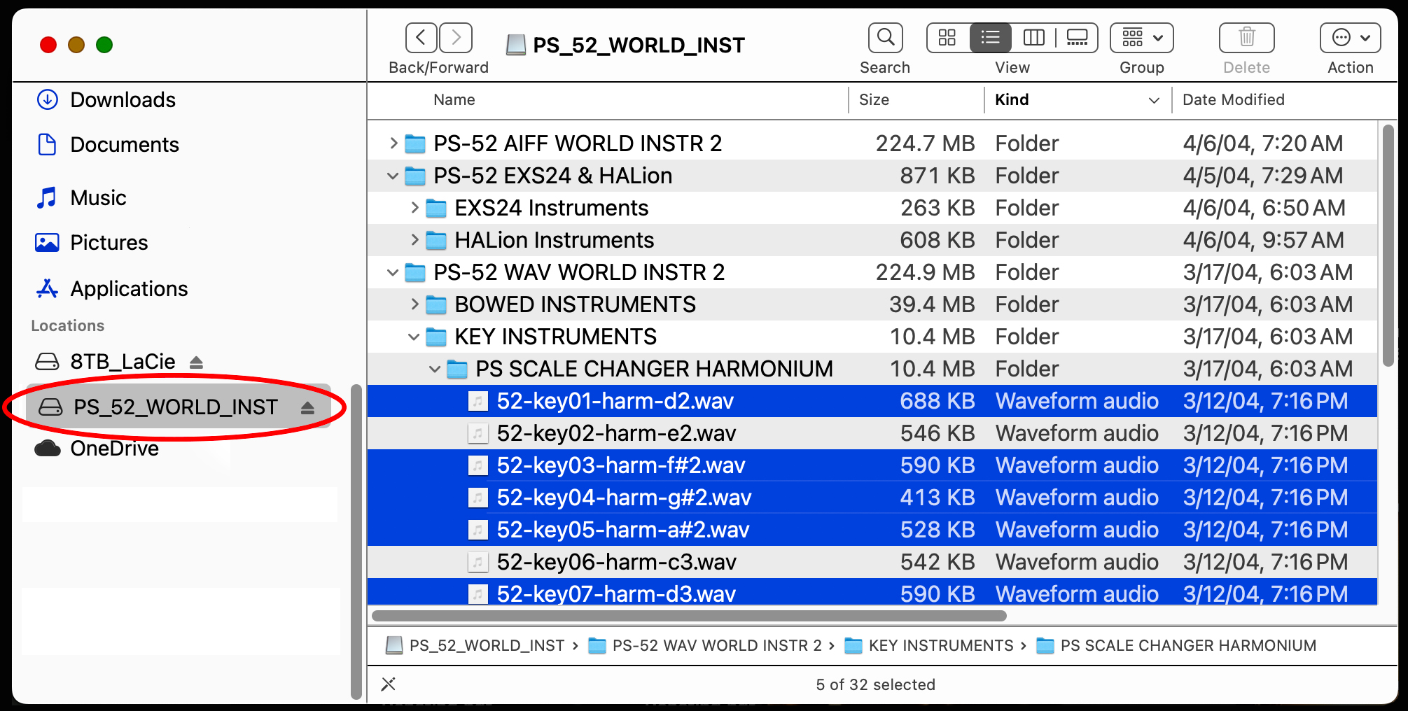
Task: Collapse PS-52 WAV WORLD INSTR 2 folder
Action: 393,272
